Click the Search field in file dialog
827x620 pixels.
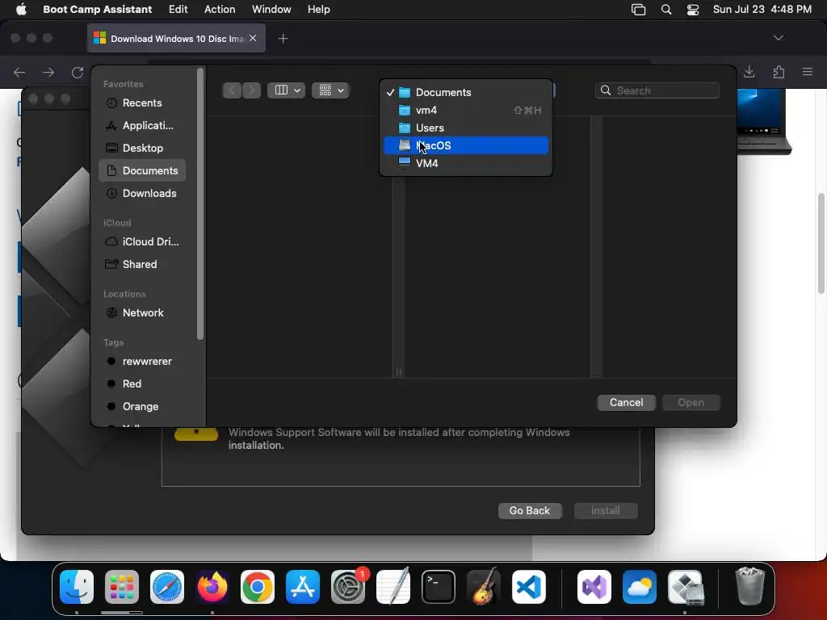click(657, 90)
